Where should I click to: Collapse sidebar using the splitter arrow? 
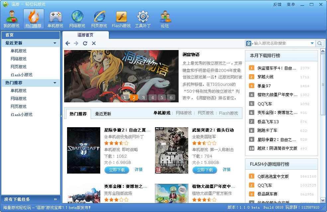61,116
